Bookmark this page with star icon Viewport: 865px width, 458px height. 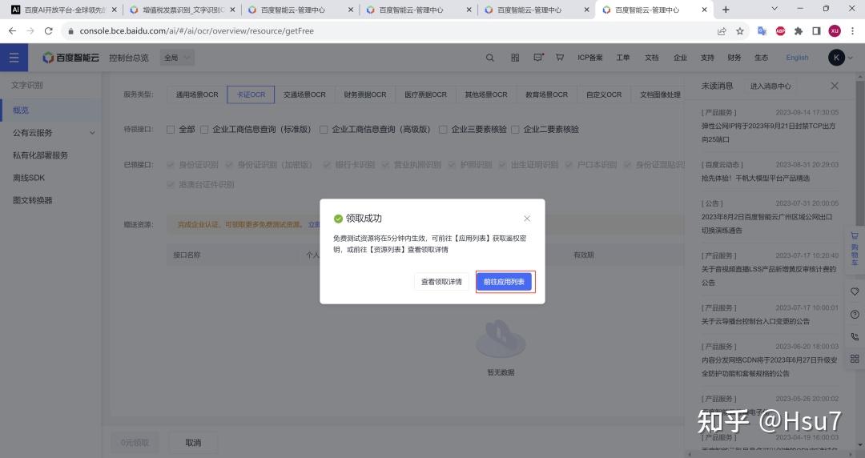tap(740, 31)
